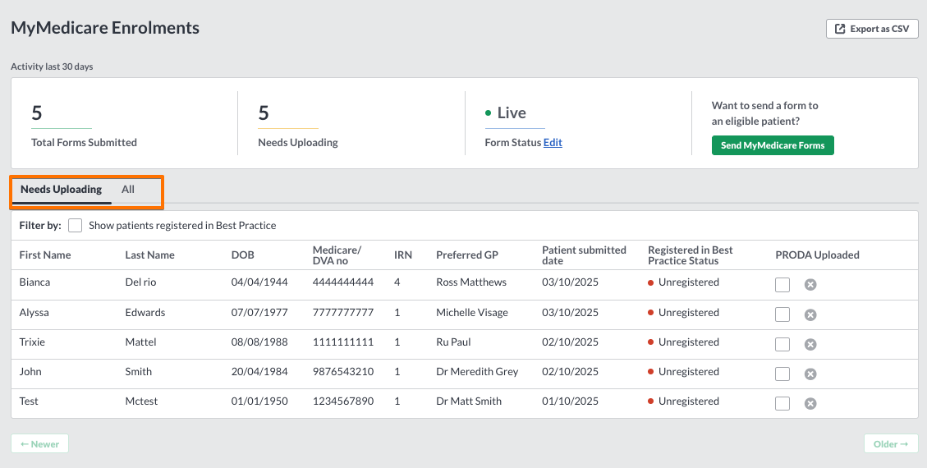The image size is (927, 468).
Task: Go to the Older page
Action: pyautogui.click(x=891, y=443)
